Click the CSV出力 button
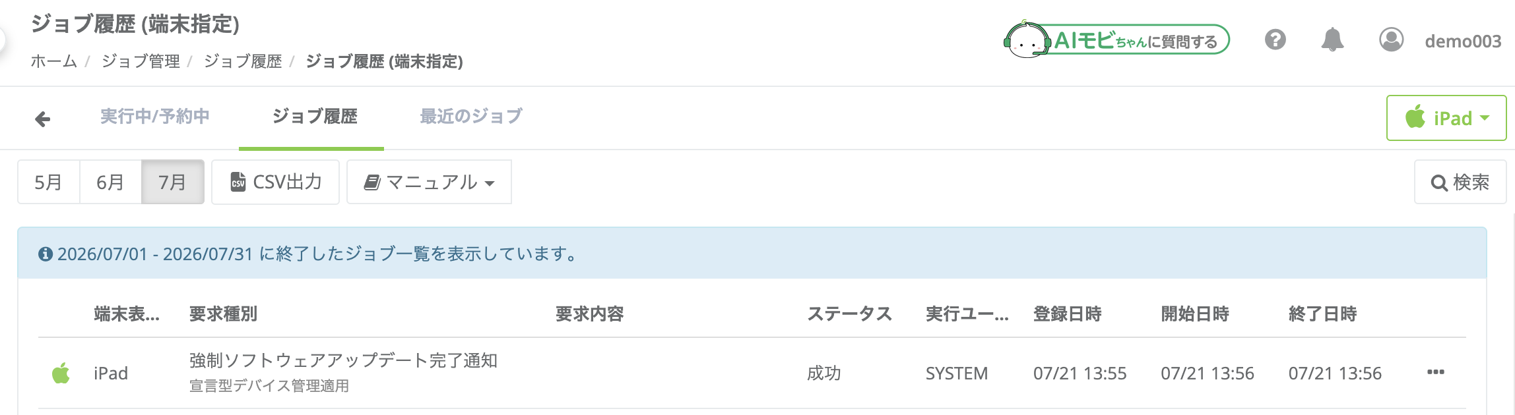1515x415 pixels. pos(275,182)
